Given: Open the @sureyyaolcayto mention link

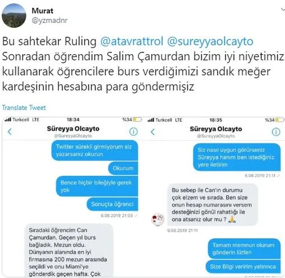Looking at the screenshot, I should pos(210,41).
